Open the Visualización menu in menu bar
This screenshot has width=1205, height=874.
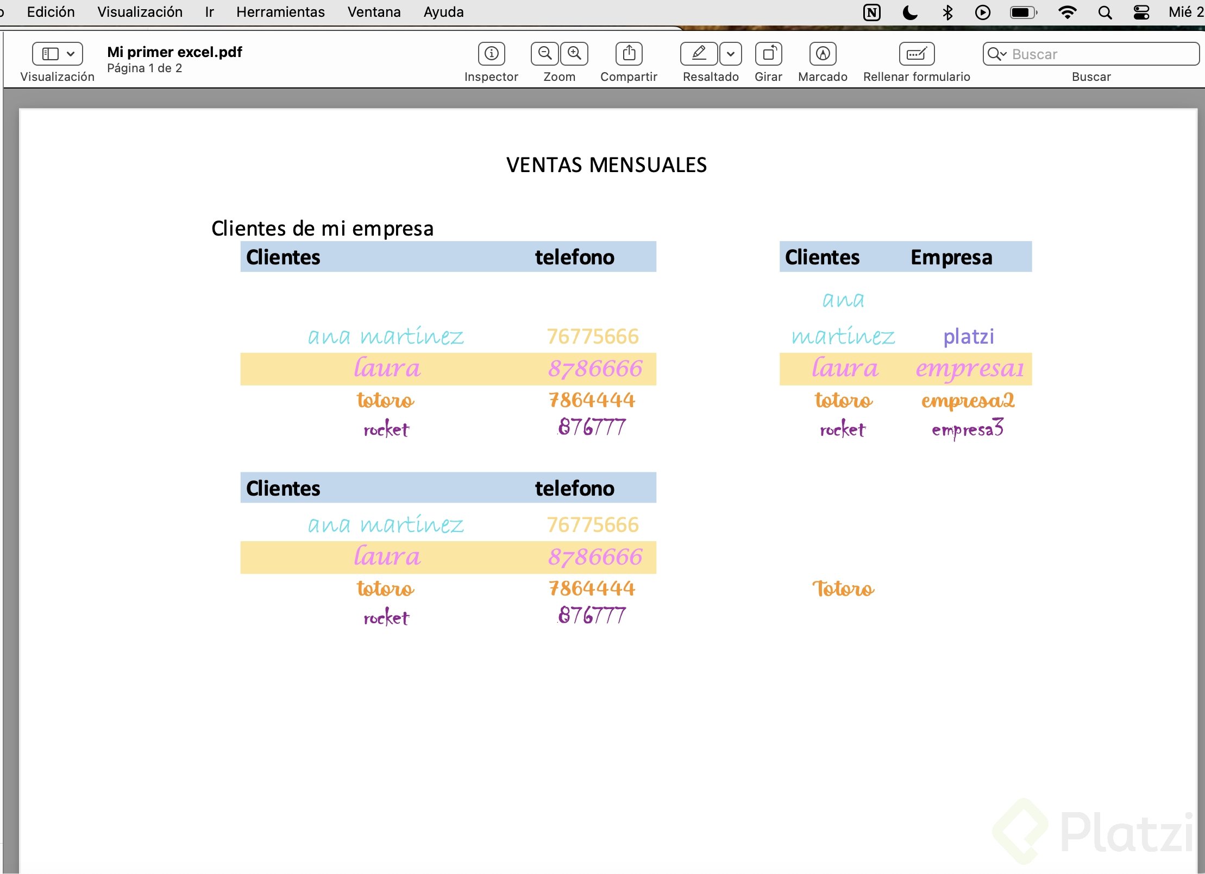[x=140, y=12]
